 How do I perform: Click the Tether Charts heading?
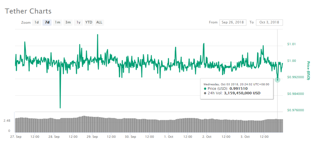point(28,11)
